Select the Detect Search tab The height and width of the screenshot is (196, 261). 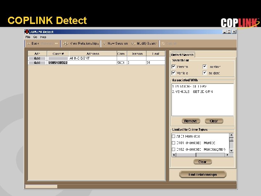tap(182, 55)
